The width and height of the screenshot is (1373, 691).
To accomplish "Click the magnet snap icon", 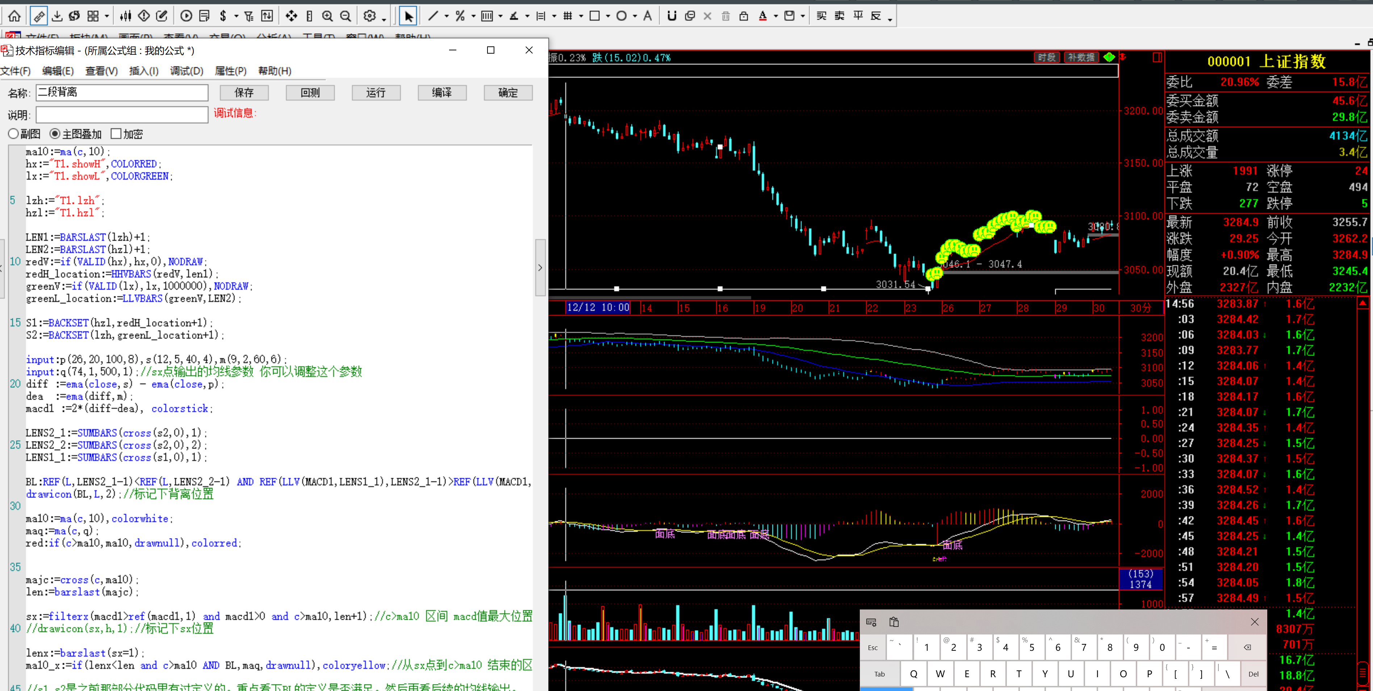I will [671, 16].
